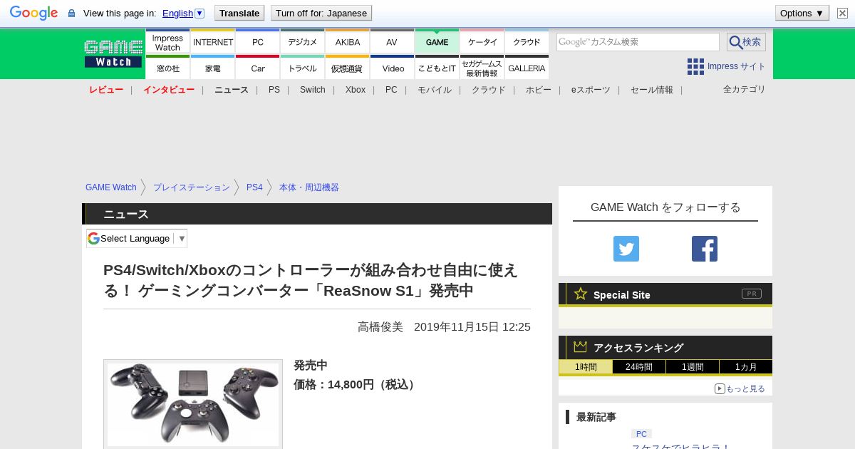Viewport: 855px width, 449px height.
Task: Open the GALLERIA nav tab
Action: (x=527, y=68)
